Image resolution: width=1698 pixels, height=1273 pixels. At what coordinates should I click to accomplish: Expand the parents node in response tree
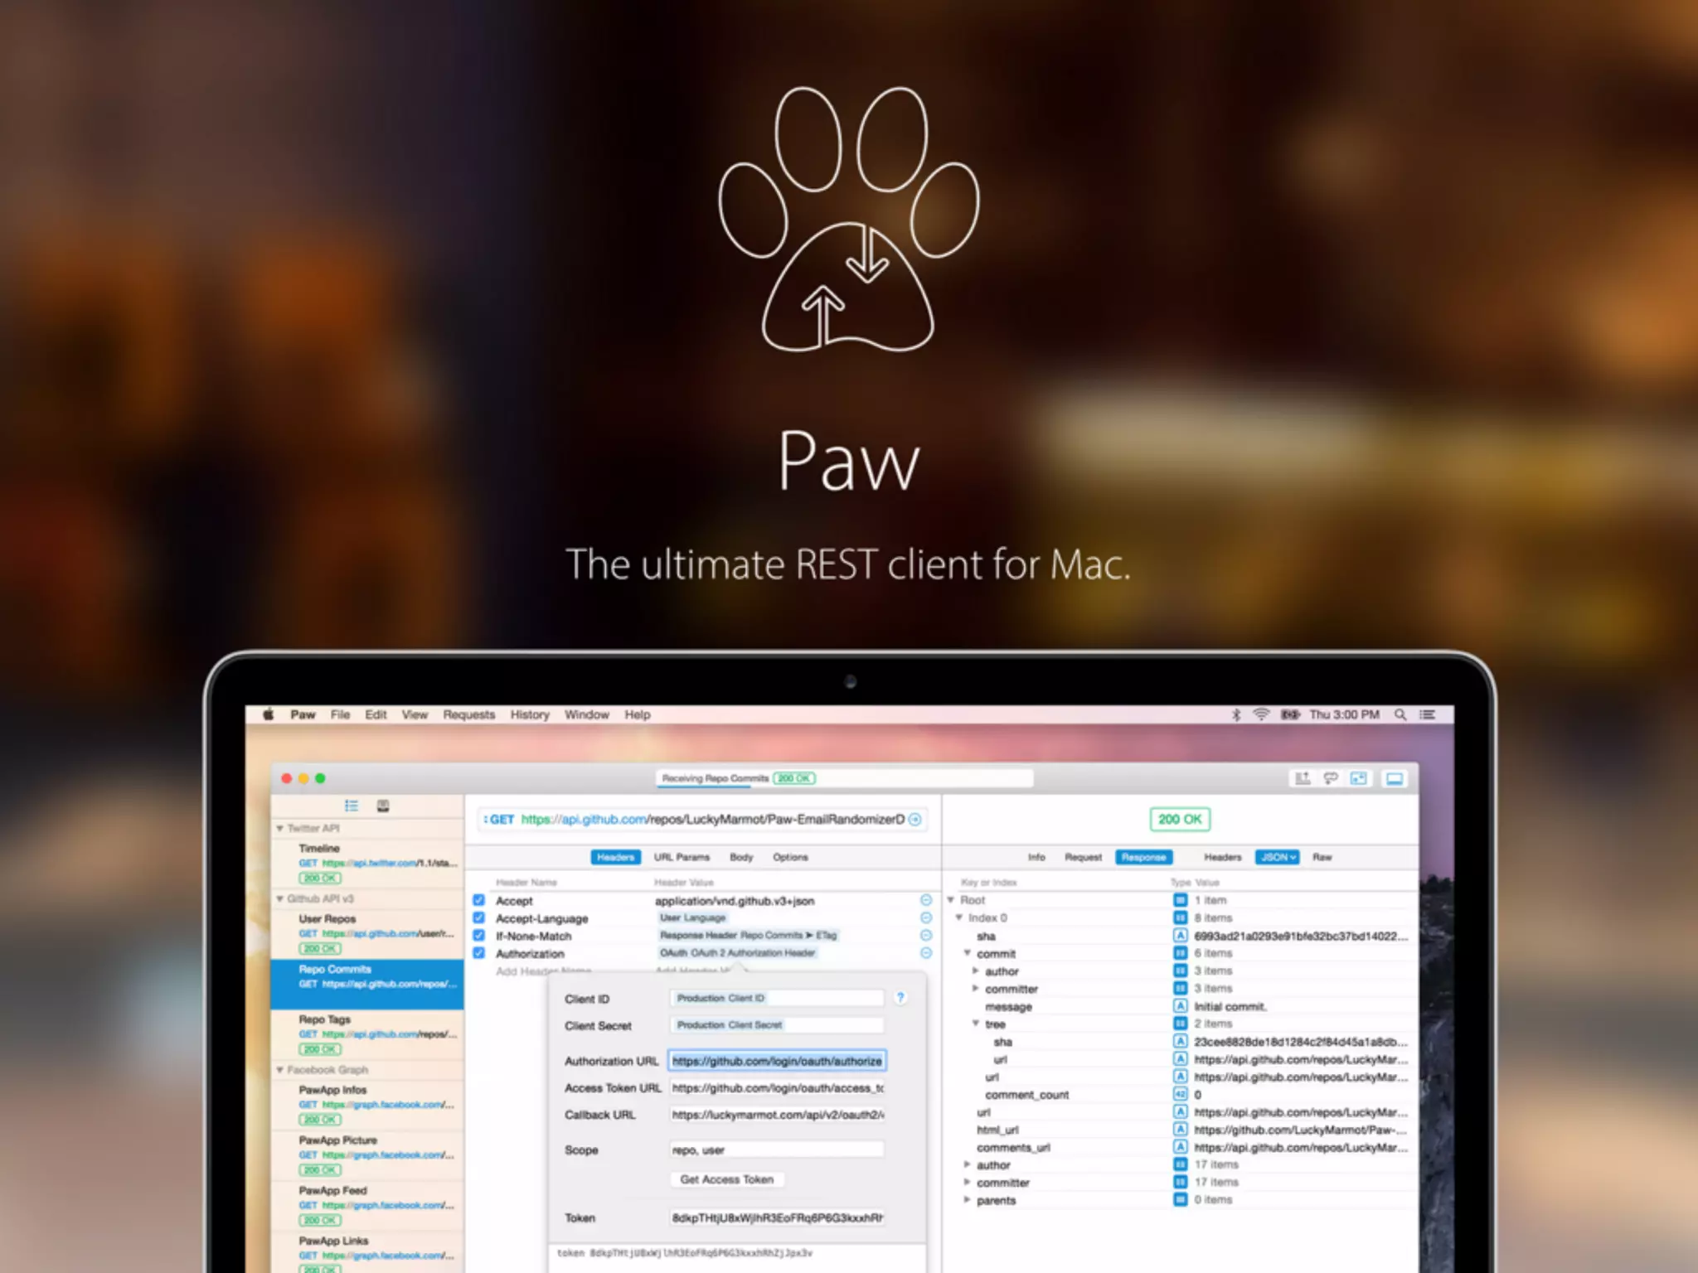point(967,1200)
